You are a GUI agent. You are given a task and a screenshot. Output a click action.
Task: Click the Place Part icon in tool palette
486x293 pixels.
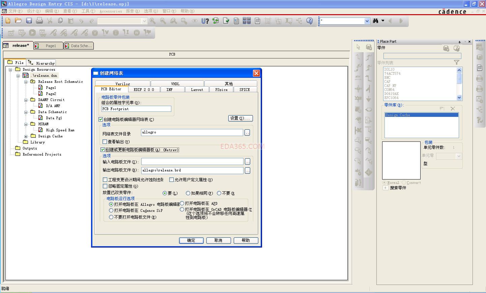coord(369,47)
